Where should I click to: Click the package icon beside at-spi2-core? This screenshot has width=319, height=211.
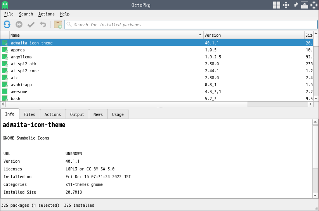(5, 71)
